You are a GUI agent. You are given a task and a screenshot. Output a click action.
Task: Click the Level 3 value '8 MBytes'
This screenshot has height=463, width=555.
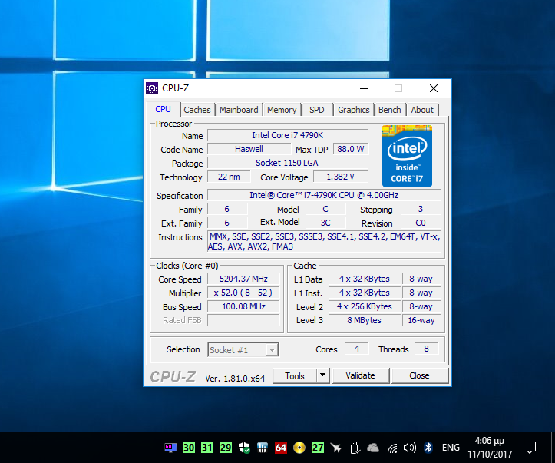pos(365,320)
